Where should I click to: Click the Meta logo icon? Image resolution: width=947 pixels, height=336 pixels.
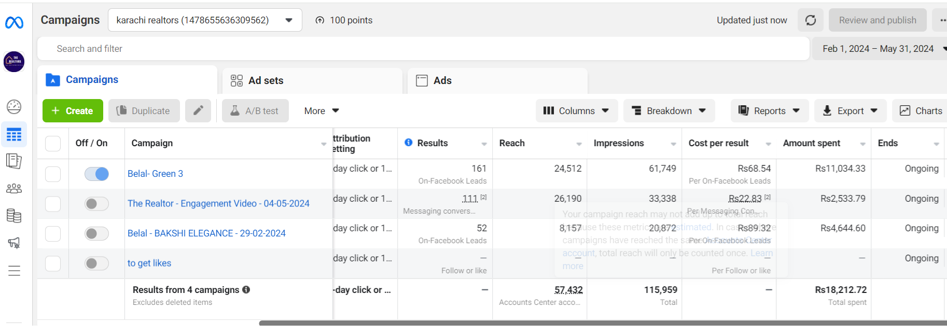point(14,23)
